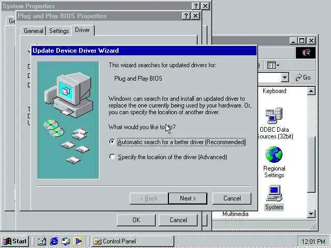Click Show Desktop quick launch icon
This screenshot has height=248, width=331.
pyautogui.click(x=42, y=241)
